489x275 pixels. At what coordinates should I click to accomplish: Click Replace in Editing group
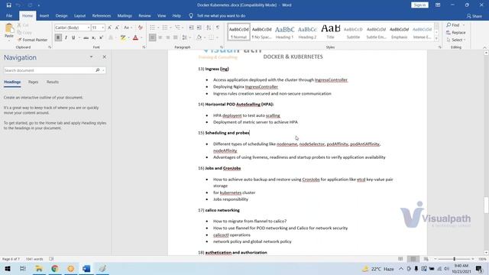pyautogui.click(x=456, y=32)
